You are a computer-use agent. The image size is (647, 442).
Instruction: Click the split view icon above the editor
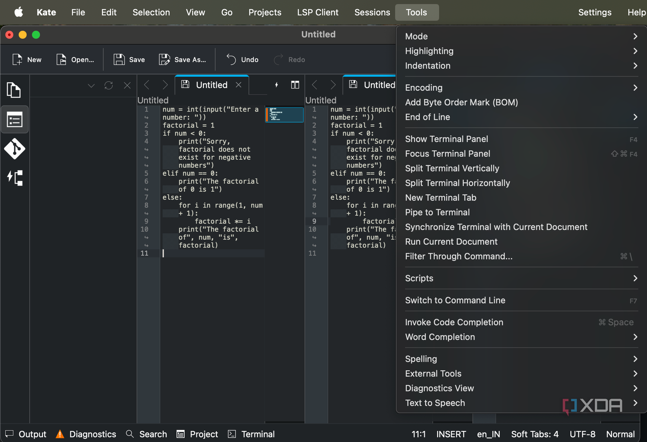click(x=295, y=85)
